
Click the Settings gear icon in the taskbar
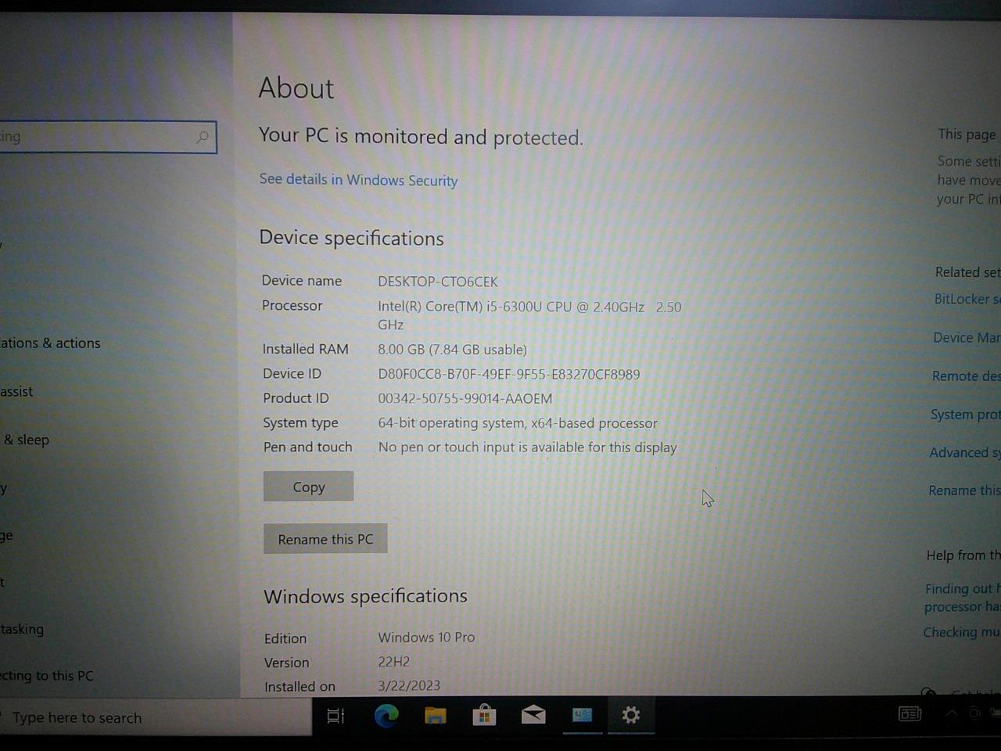point(630,714)
